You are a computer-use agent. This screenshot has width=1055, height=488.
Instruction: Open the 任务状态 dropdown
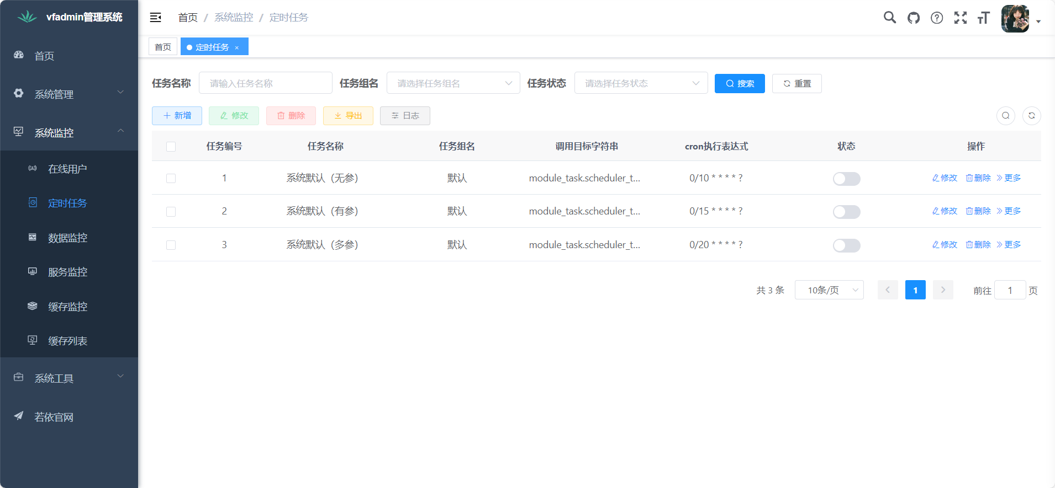coord(641,83)
